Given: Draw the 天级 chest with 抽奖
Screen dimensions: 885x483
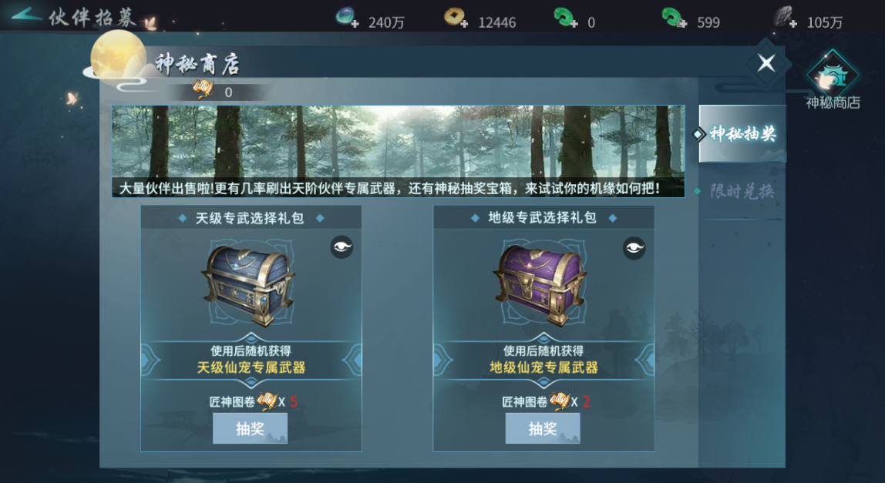Looking at the screenshot, I should tap(250, 428).
